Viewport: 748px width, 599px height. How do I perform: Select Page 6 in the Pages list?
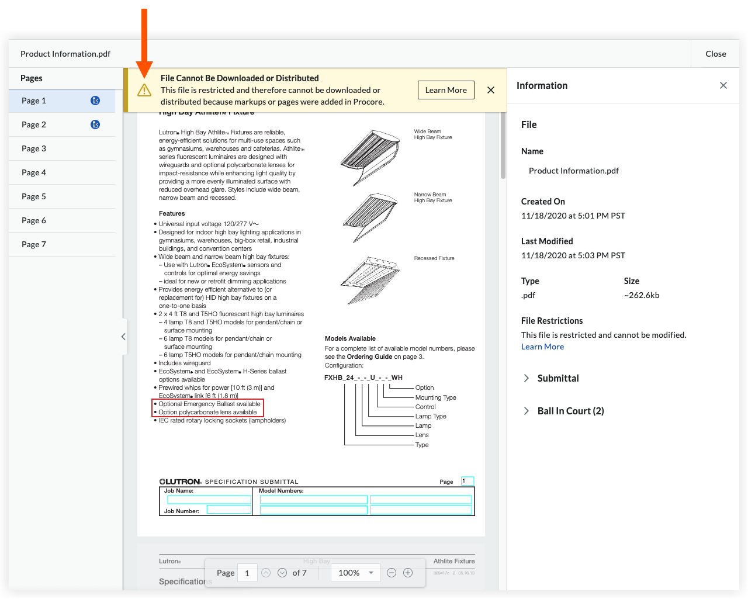[x=62, y=220]
